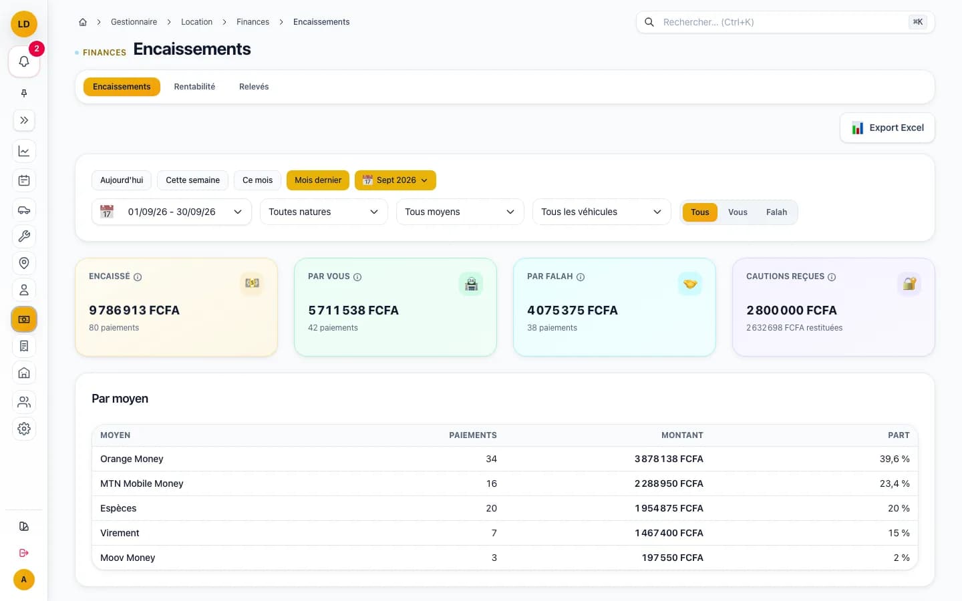Click the Export Excel button
Screen dimensions: 962x601
click(x=887, y=128)
